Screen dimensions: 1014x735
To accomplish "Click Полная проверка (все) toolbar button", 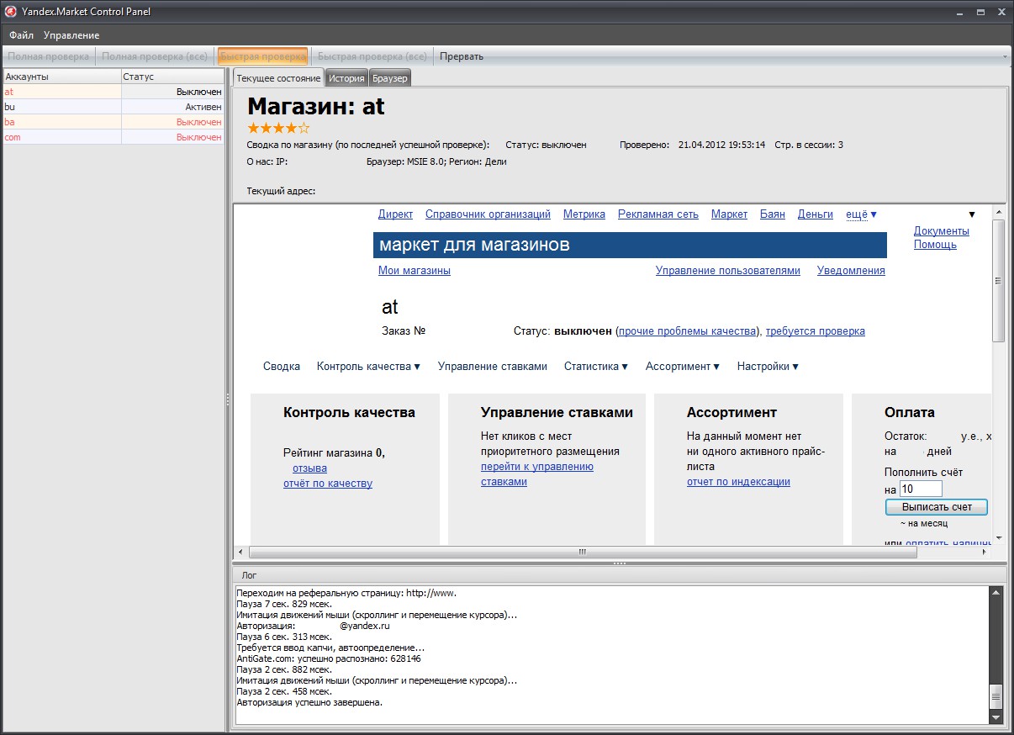I will click(x=155, y=56).
